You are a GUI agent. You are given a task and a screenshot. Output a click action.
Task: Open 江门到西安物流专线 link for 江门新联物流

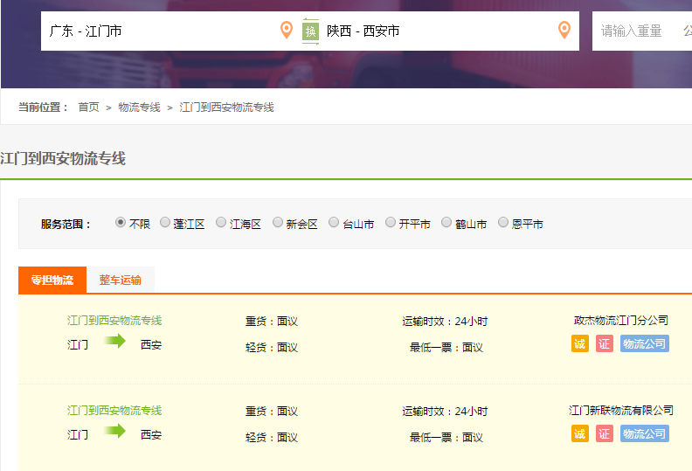(114, 411)
